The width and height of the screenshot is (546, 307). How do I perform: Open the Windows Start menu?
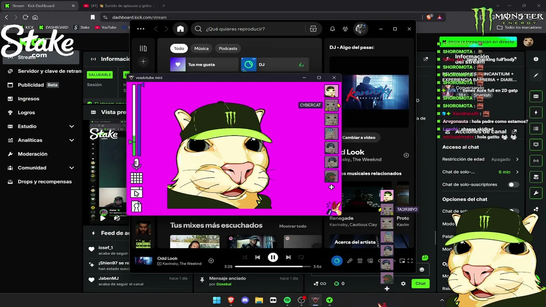coord(217,300)
